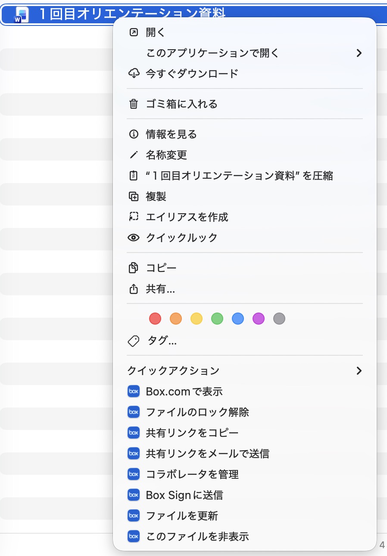Click the eye icon for クイックルック
This screenshot has height=556, width=387.
coord(134,238)
